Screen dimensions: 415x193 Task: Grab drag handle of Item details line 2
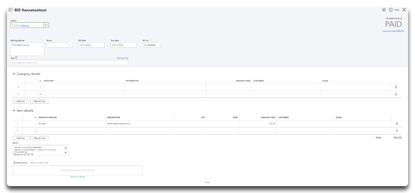pyautogui.click(x=17, y=131)
